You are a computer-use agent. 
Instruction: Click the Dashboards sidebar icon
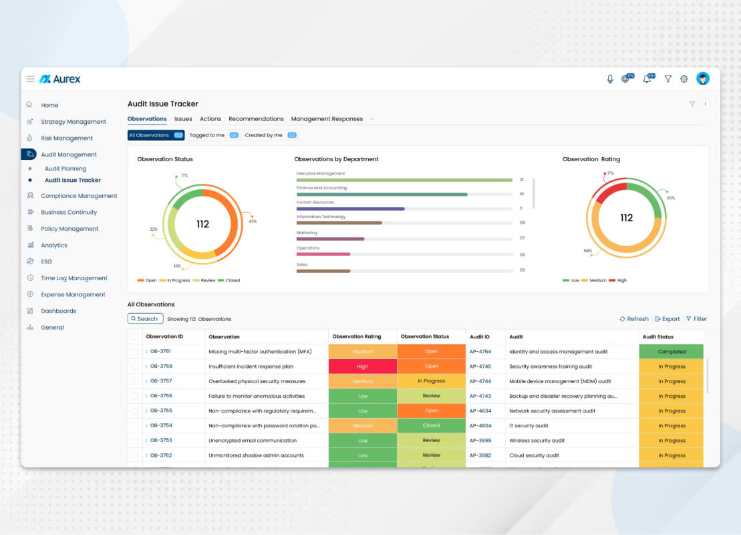tap(30, 311)
